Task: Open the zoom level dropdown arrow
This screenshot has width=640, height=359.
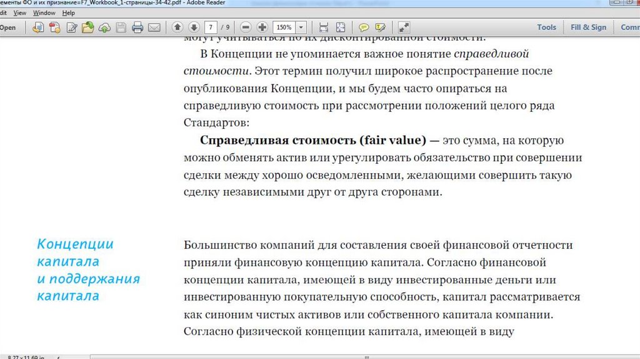Action: click(301, 28)
